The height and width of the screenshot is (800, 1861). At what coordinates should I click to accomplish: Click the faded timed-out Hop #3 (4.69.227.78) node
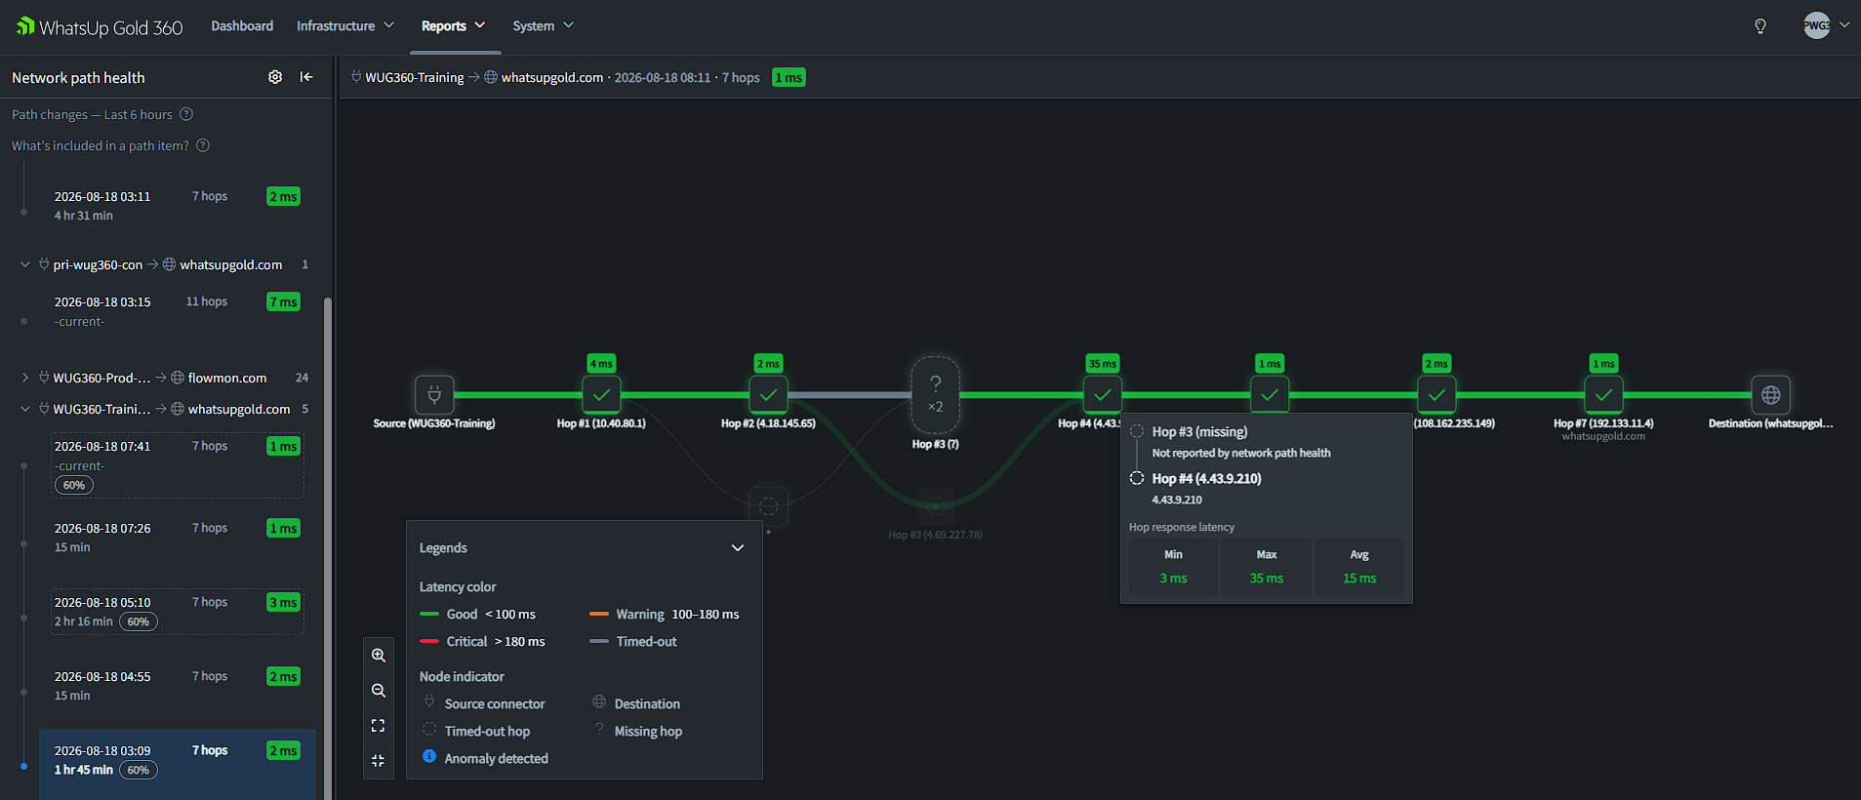935,505
